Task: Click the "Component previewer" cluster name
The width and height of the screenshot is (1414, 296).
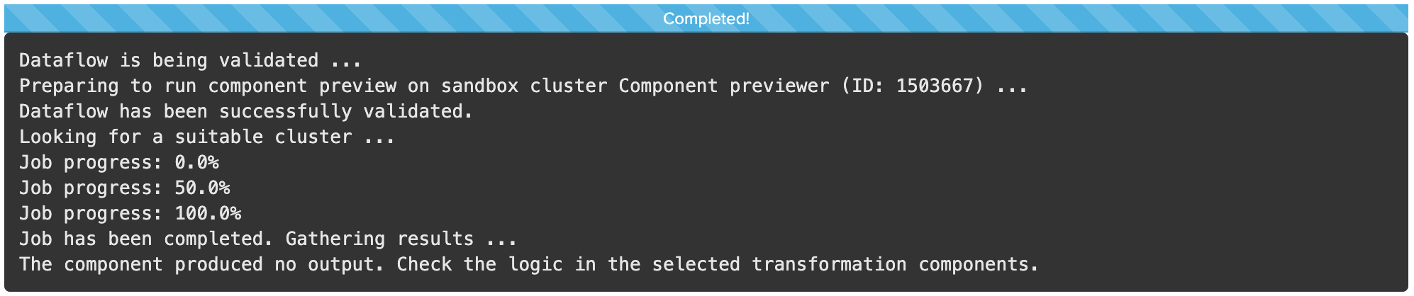Action: click(723, 86)
